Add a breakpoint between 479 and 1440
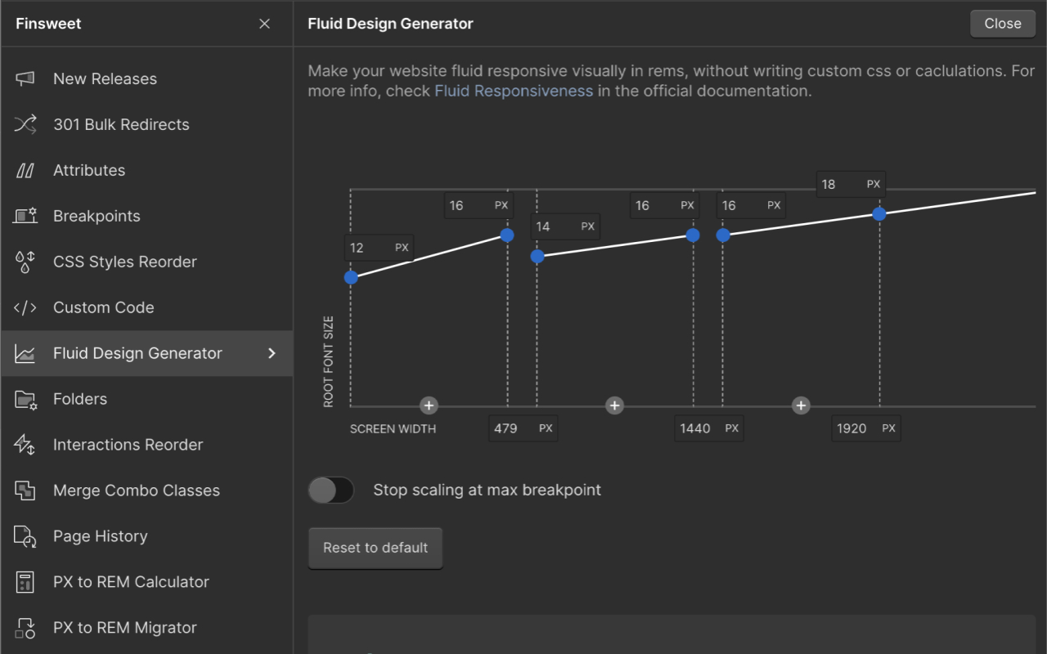This screenshot has height=654, width=1047. point(614,405)
